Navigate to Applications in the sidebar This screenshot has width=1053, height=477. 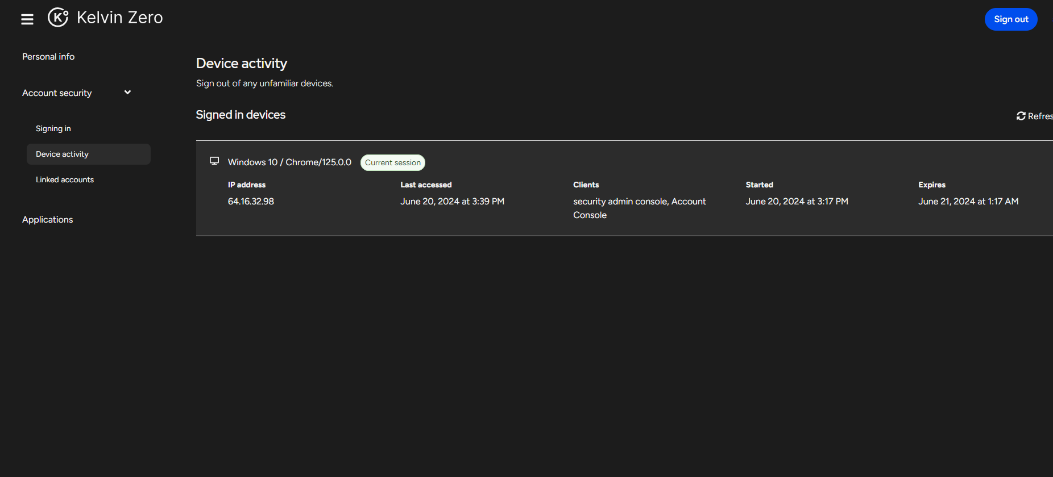[x=48, y=220]
